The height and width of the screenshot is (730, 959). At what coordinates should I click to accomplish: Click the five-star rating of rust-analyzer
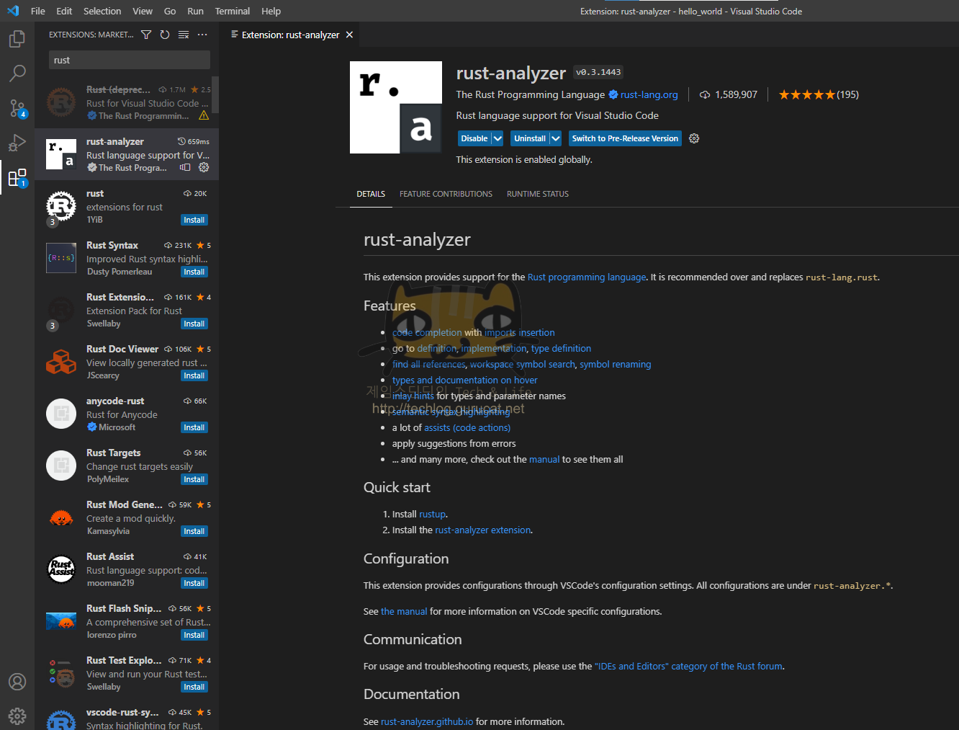pyautogui.click(x=806, y=94)
